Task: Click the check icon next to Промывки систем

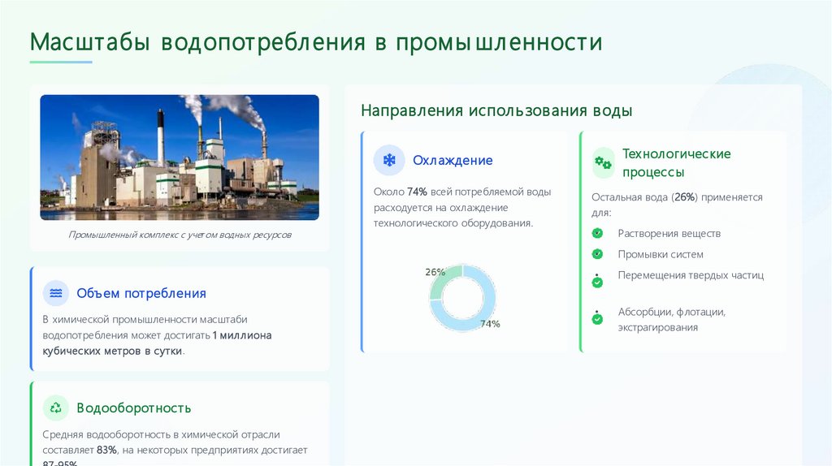Action: click(x=597, y=254)
